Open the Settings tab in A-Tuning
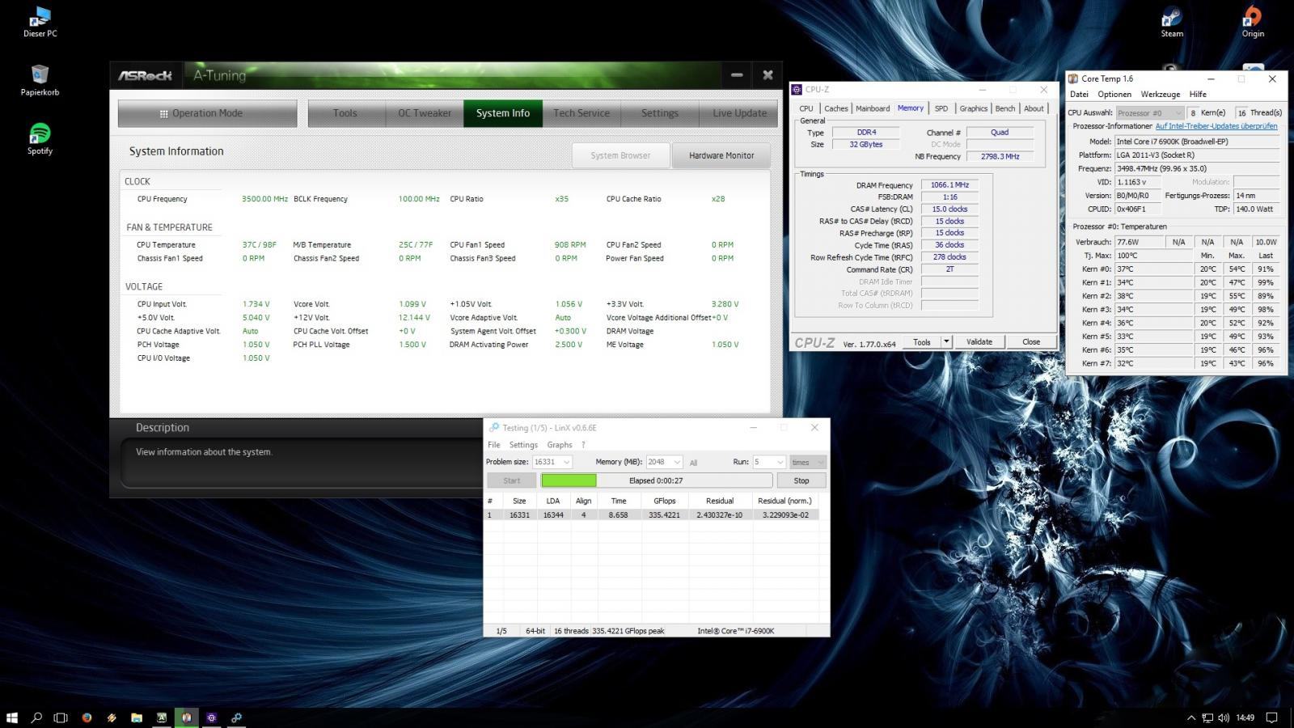This screenshot has width=1294, height=728. (660, 113)
